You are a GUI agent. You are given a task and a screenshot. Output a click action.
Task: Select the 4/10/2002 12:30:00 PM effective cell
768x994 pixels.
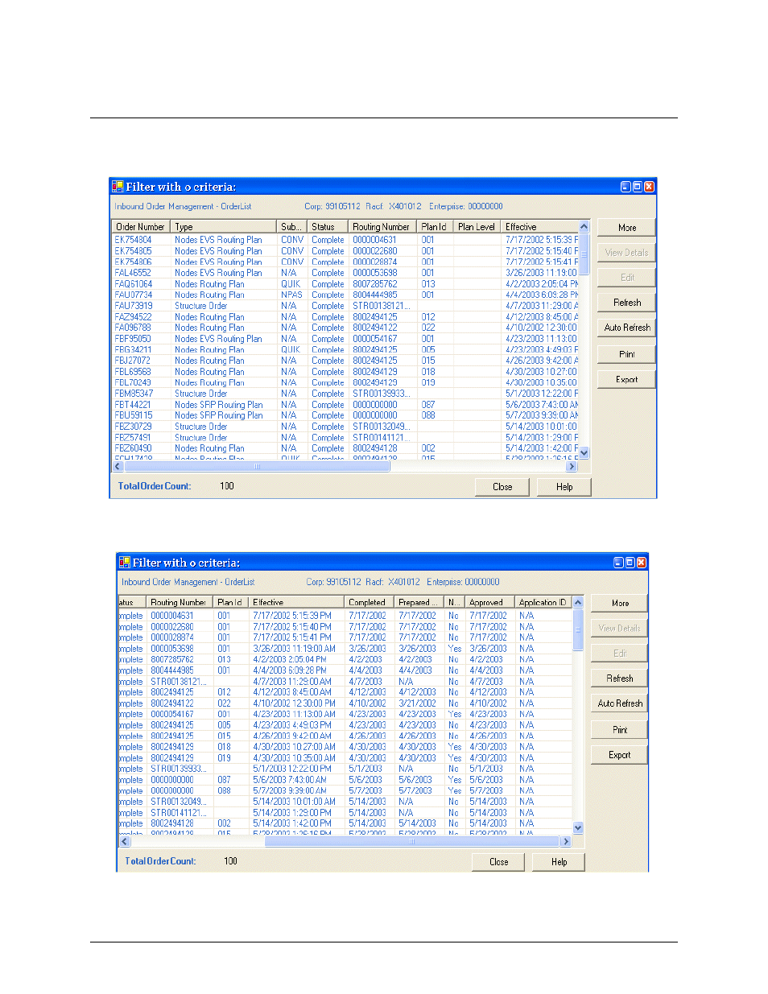[294, 703]
